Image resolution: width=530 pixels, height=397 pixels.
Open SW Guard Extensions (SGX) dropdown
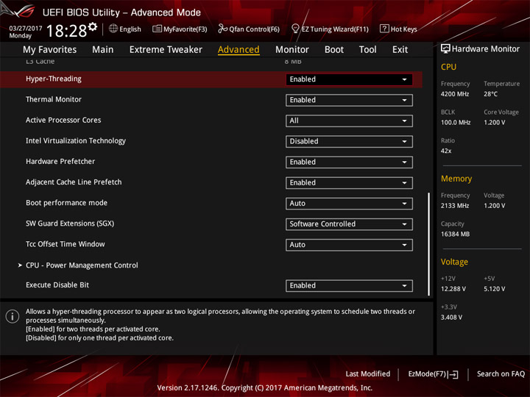tap(349, 224)
